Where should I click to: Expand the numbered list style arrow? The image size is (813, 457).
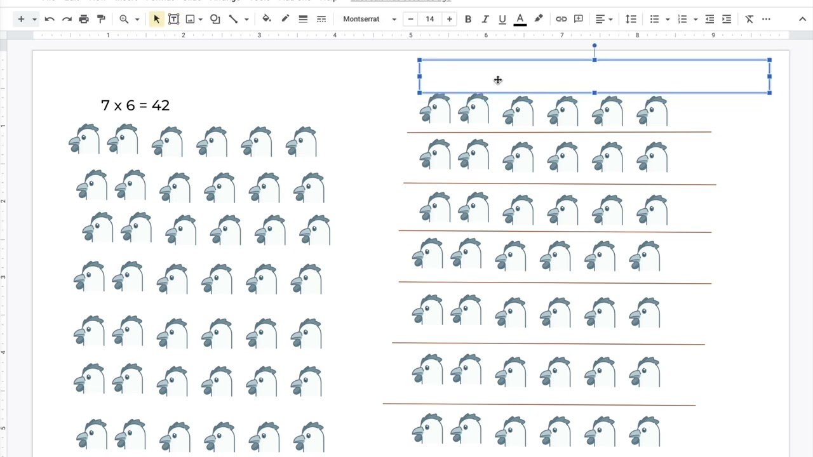point(695,19)
